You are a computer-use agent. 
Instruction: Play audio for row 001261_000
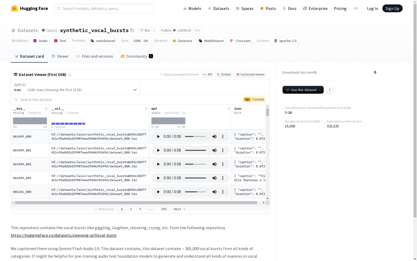[158, 192]
